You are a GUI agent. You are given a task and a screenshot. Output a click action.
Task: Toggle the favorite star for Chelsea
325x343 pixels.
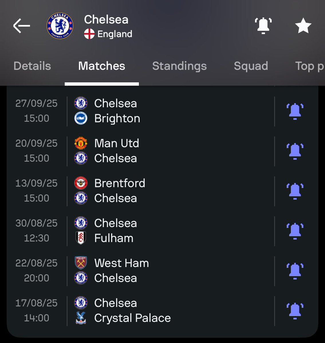[x=303, y=26]
